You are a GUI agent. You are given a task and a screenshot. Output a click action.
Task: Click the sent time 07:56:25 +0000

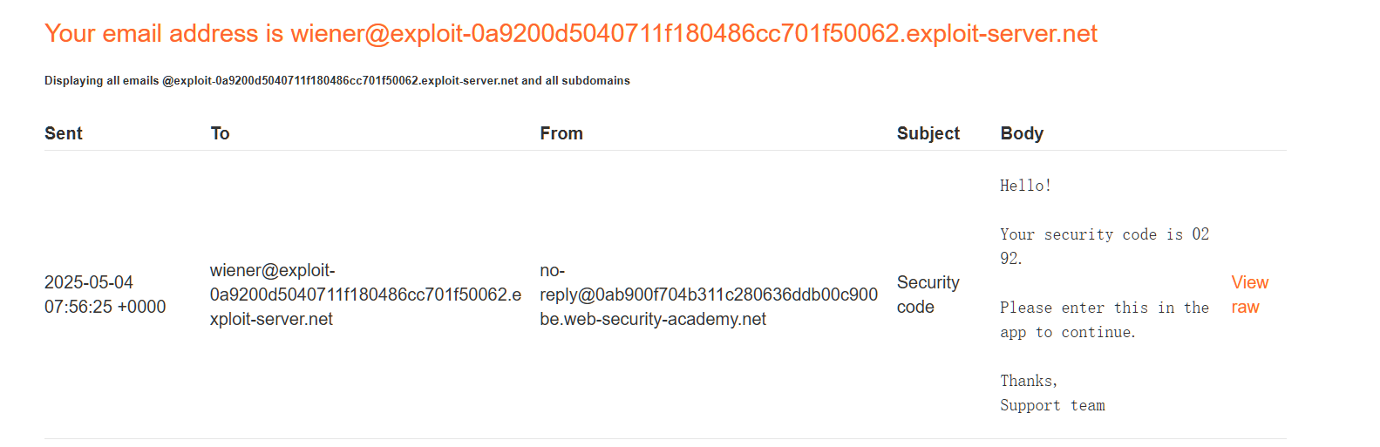click(x=105, y=307)
